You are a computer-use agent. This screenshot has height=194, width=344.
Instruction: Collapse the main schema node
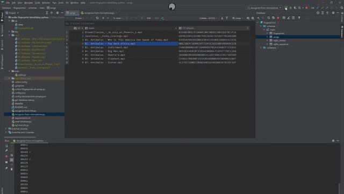pyautogui.click(x=264, y=30)
